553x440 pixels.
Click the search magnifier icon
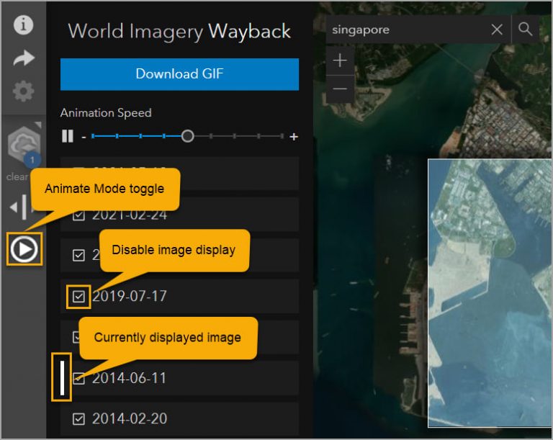(x=525, y=29)
